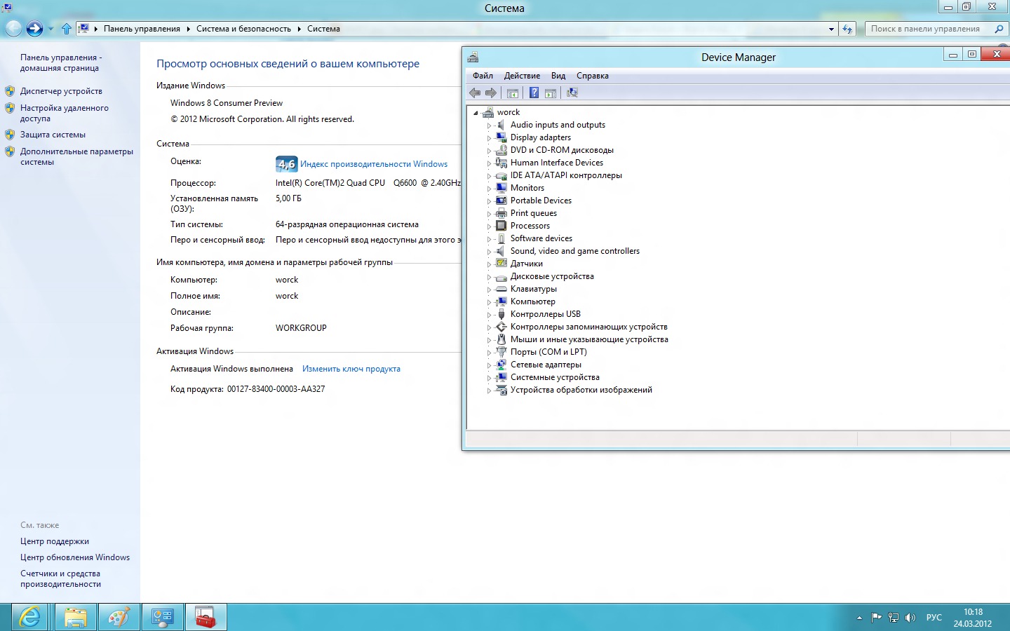Open the Файл menu in Device Manager
The width and height of the screenshot is (1010, 631).
pyautogui.click(x=483, y=76)
